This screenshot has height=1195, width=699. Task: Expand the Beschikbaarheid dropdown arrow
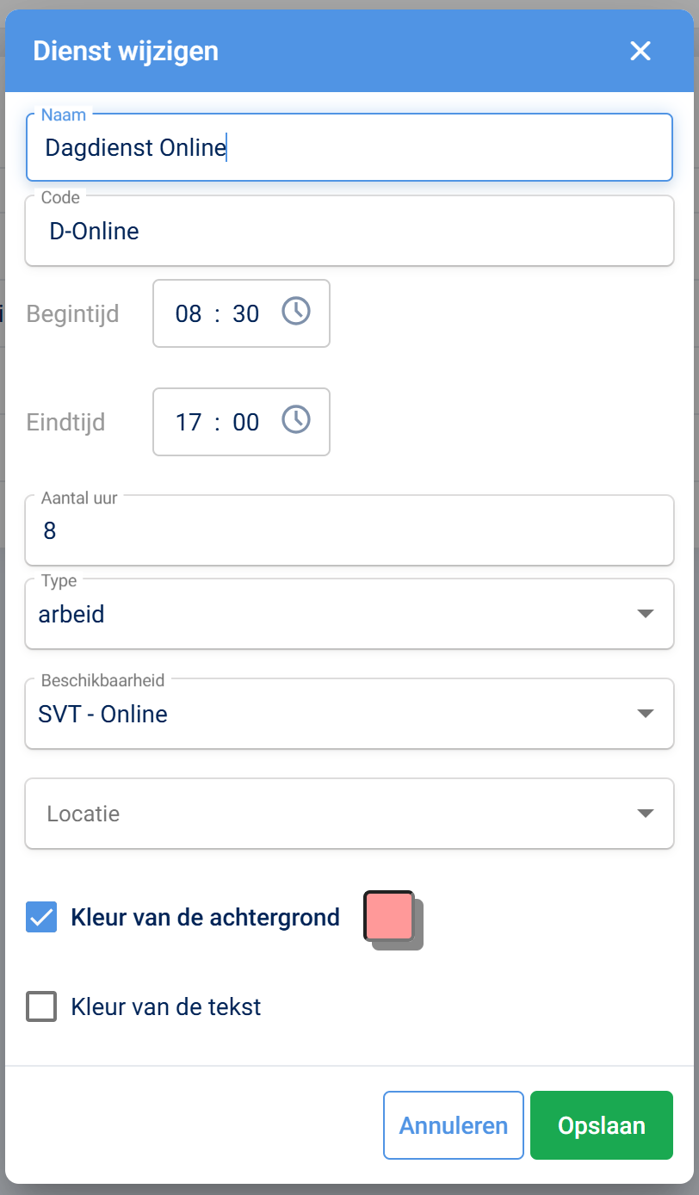(x=645, y=714)
